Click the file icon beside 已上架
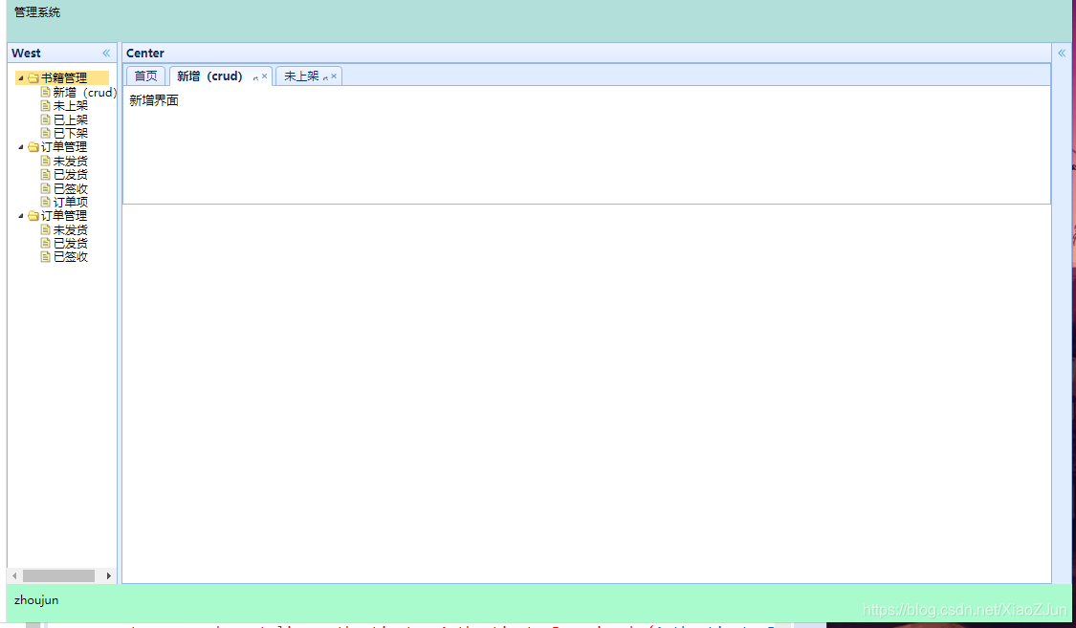 [x=45, y=119]
